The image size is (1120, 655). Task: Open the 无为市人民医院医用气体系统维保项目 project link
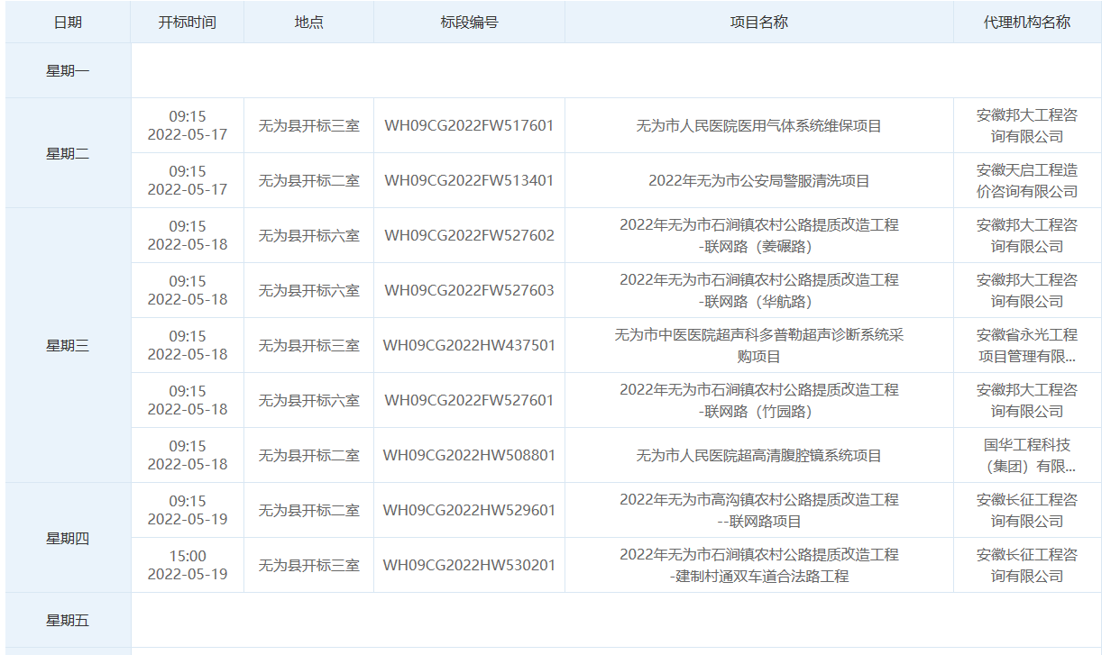click(758, 126)
